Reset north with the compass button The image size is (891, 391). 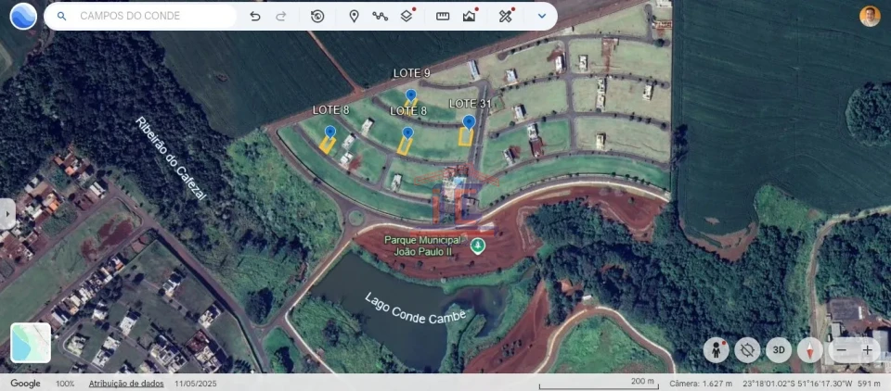810,350
